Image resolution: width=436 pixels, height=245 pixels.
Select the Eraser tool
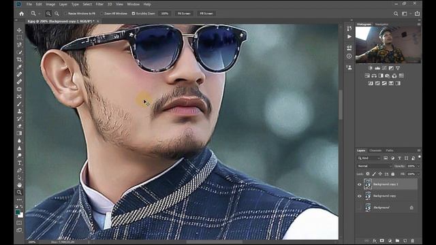19,126
